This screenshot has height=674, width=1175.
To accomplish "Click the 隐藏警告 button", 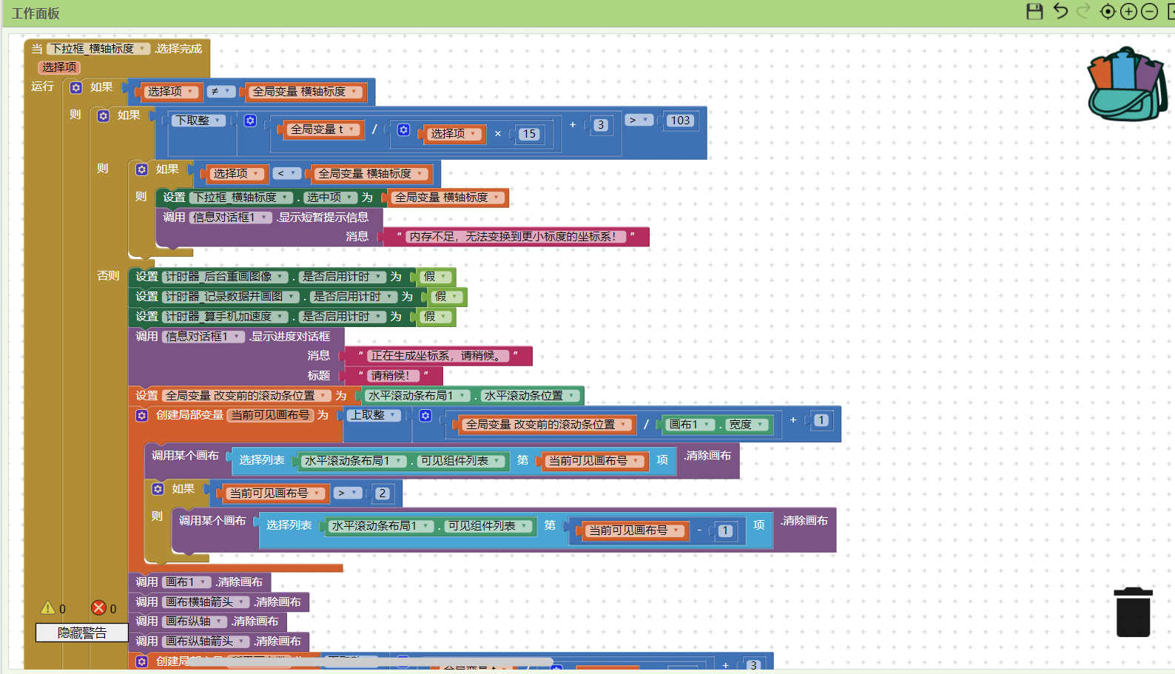I will [x=82, y=633].
